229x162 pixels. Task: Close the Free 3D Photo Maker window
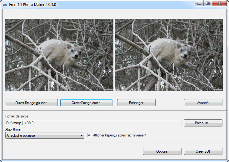pyautogui.click(x=219, y=3)
